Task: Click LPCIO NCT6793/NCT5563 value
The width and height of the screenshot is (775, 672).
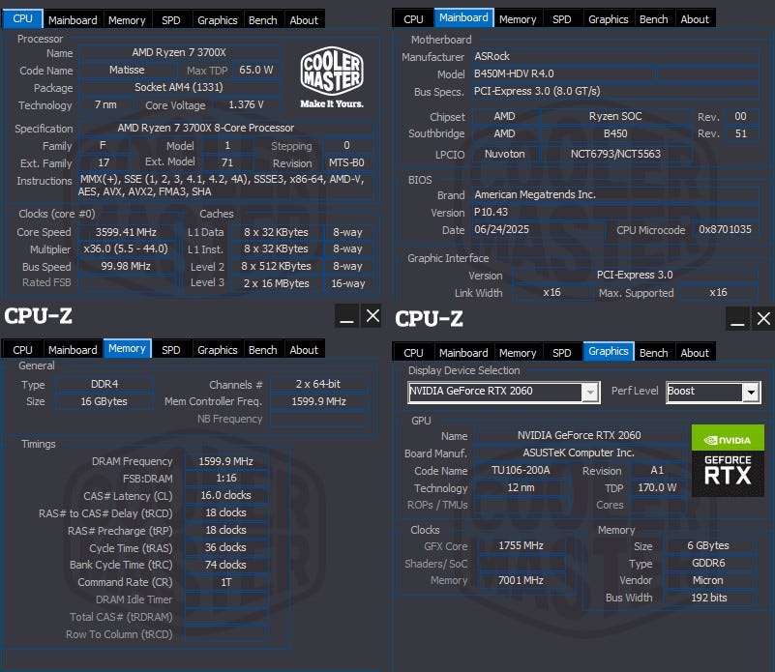Action: pyautogui.click(x=615, y=154)
